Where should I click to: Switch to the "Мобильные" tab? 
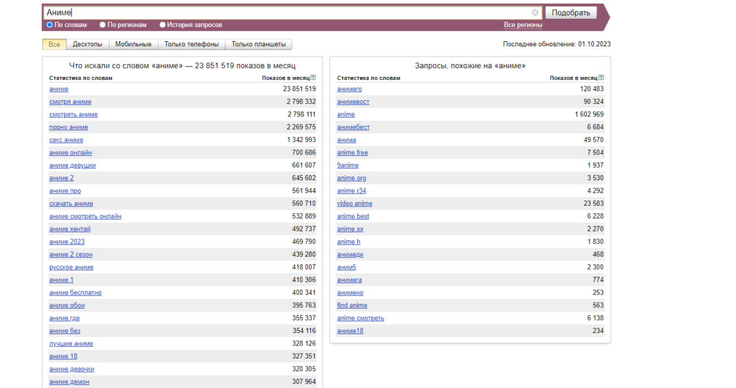click(x=133, y=44)
